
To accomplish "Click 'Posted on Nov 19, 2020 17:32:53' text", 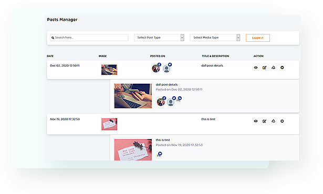I will click(x=179, y=145).
